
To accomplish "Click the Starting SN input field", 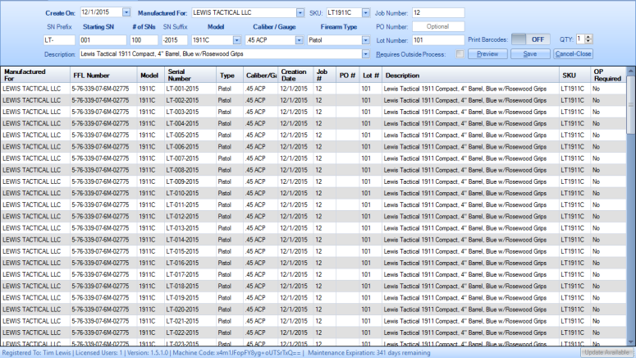I will point(103,40).
